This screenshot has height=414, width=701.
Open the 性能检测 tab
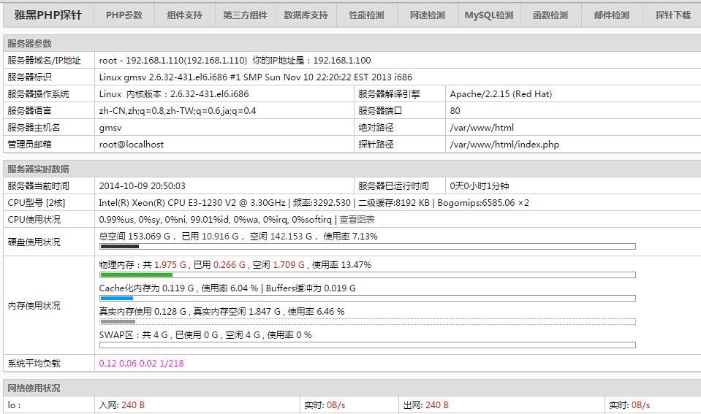[366, 15]
